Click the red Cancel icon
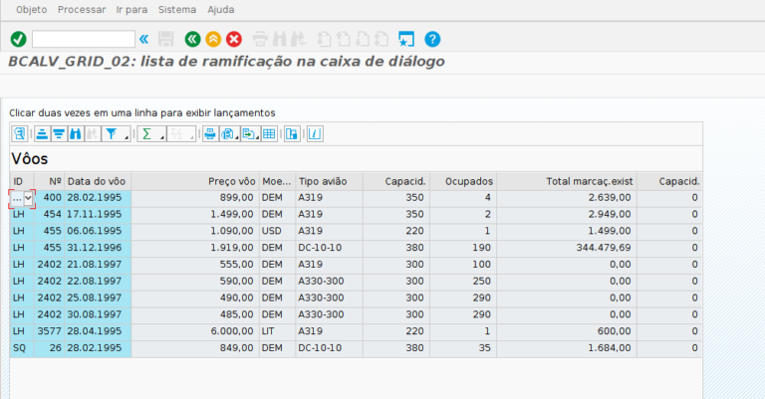 [234, 40]
